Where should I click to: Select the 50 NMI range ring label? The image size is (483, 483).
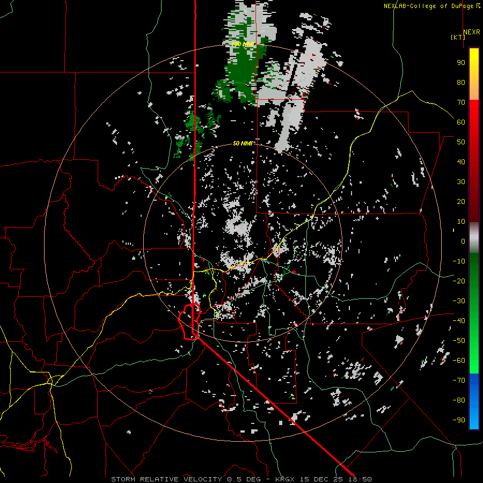click(x=242, y=143)
